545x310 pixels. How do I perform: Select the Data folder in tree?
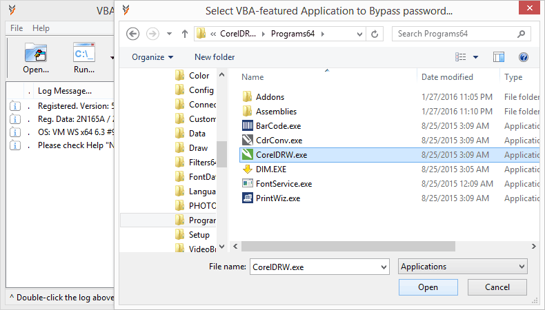(x=197, y=134)
